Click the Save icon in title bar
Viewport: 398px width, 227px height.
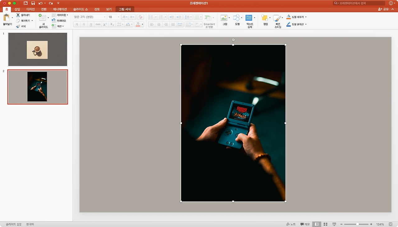33,3
